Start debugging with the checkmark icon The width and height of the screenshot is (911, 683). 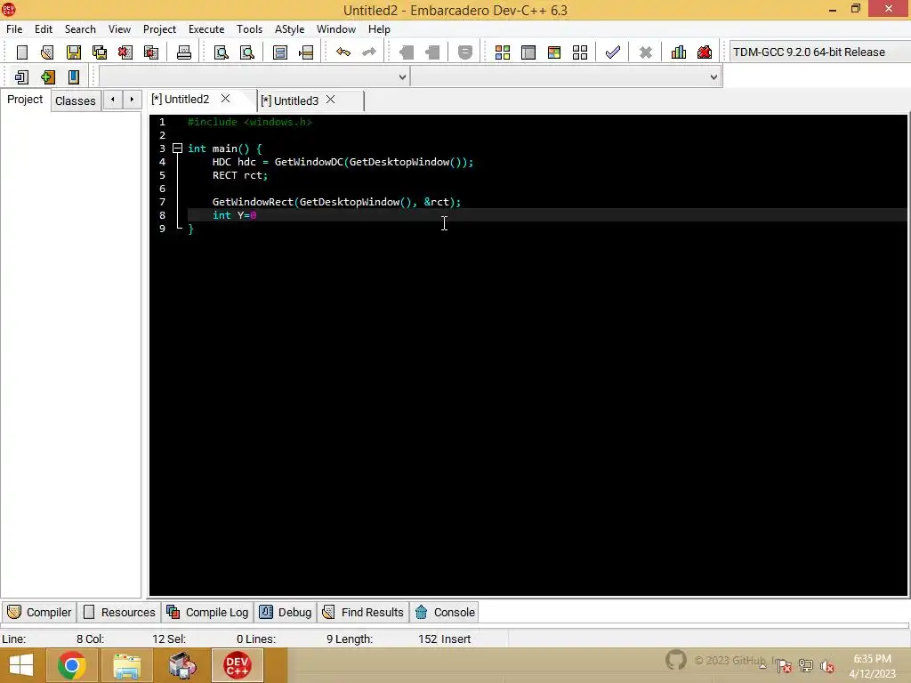613,52
